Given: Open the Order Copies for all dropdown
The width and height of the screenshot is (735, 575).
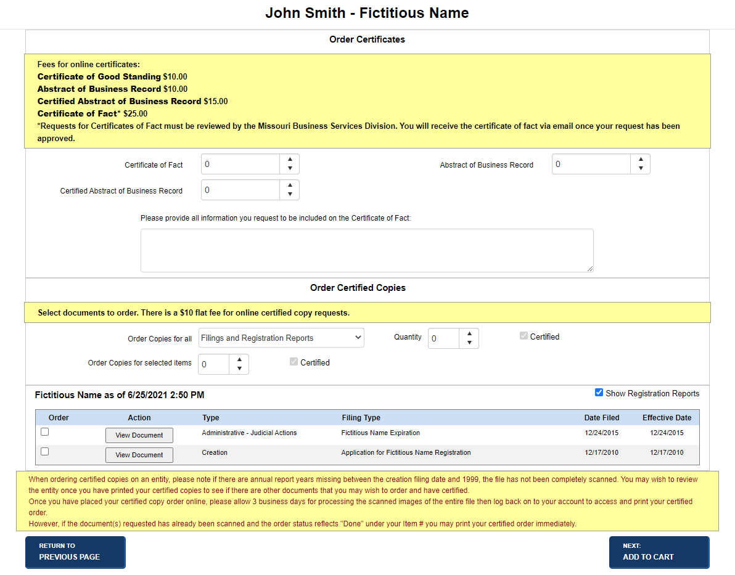Looking at the screenshot, I should point(281,338).
